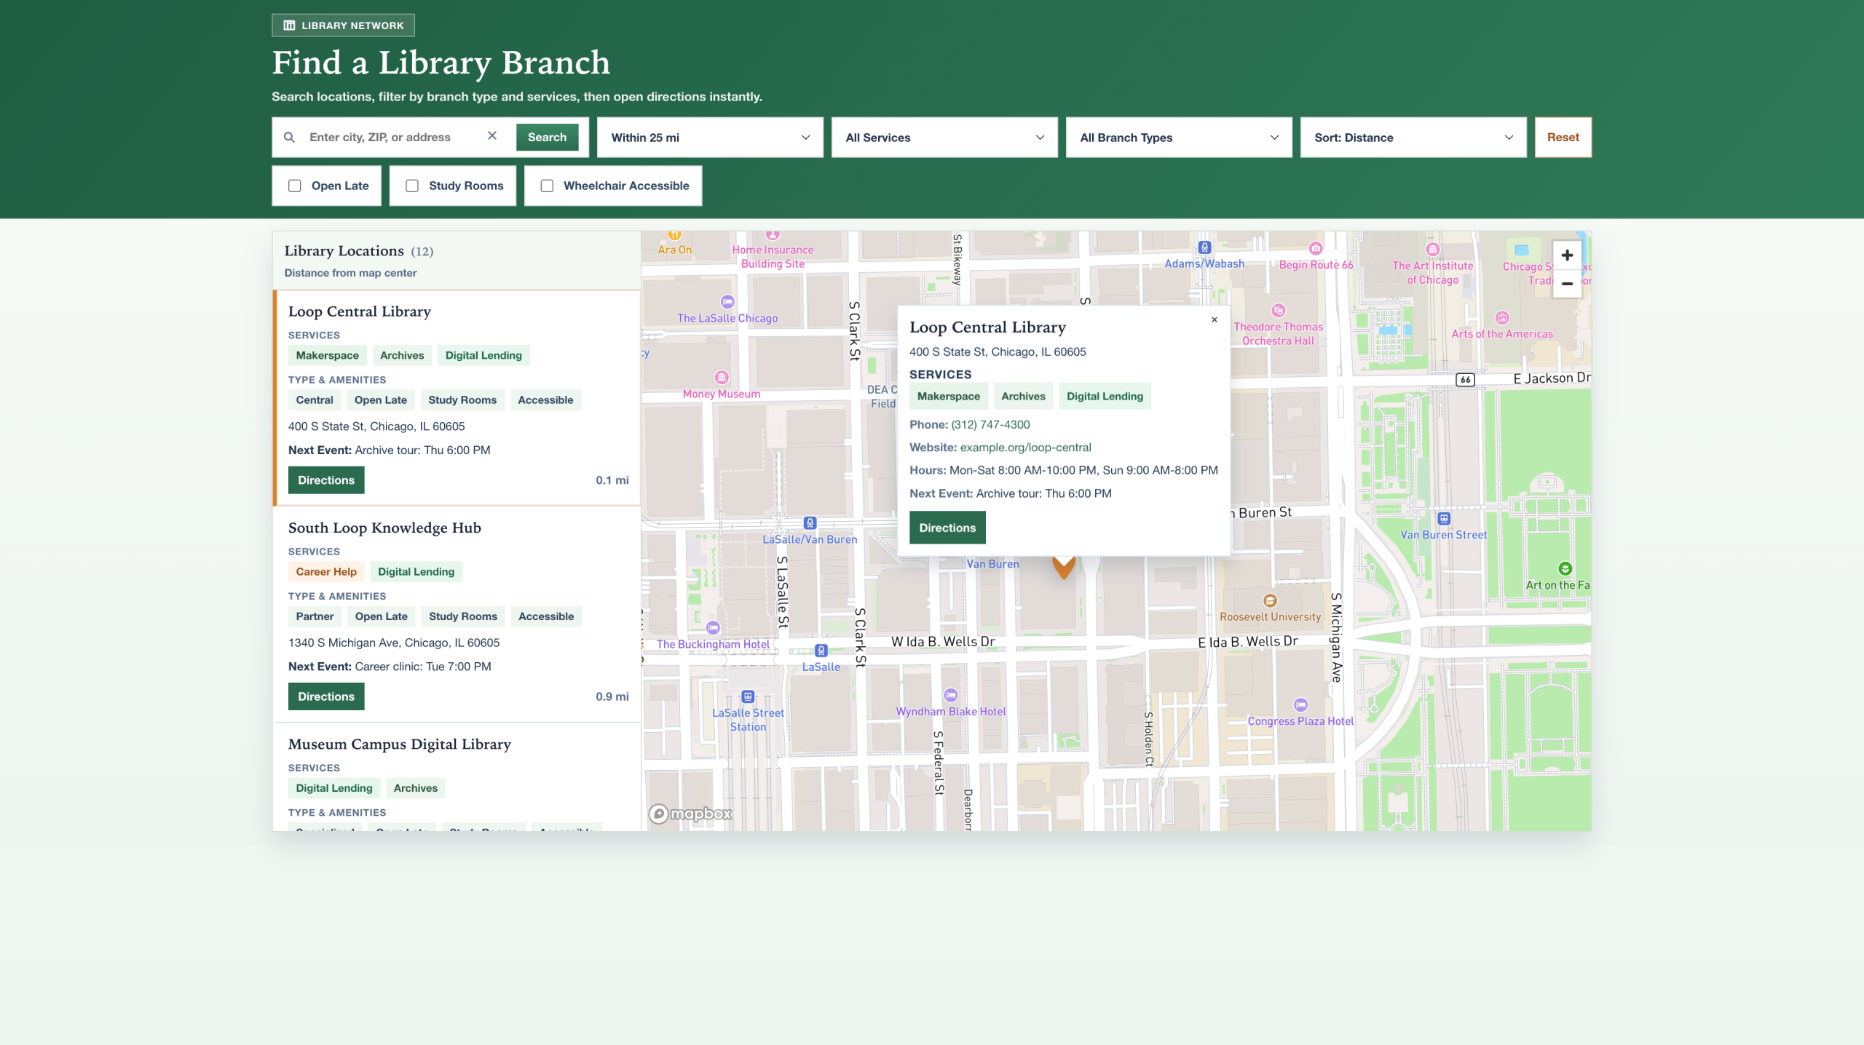Select the orange Loop Central map marker
Screen dimensions: 1864x1045
pos(1063,568)
